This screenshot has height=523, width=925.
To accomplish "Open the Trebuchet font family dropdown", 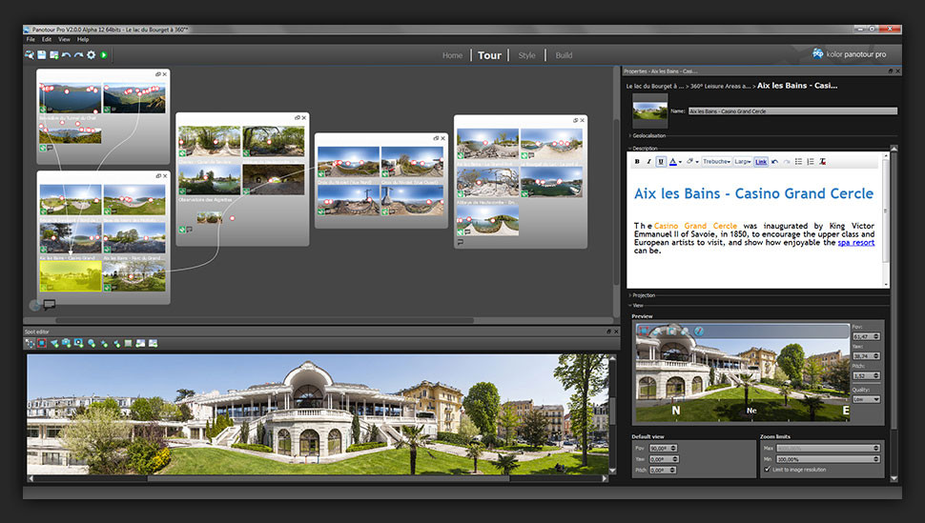I will coord(716,162).
